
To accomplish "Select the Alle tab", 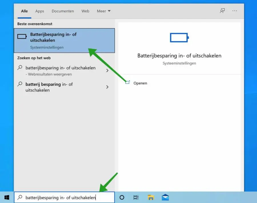I will [25, 11].
